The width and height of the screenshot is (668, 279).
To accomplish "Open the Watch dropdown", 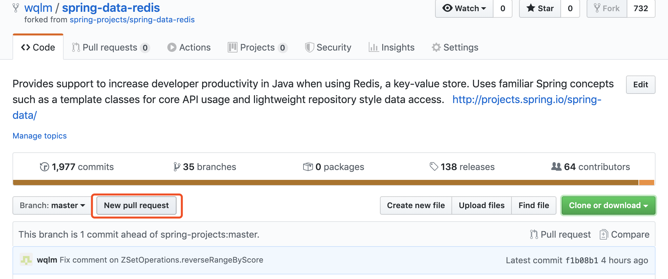I will click(464, 9).
